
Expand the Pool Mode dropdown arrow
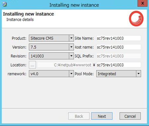138,74
